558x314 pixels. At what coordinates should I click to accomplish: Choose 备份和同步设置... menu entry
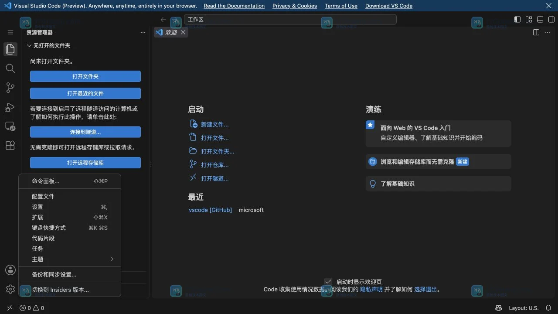(x=70, y=274)
